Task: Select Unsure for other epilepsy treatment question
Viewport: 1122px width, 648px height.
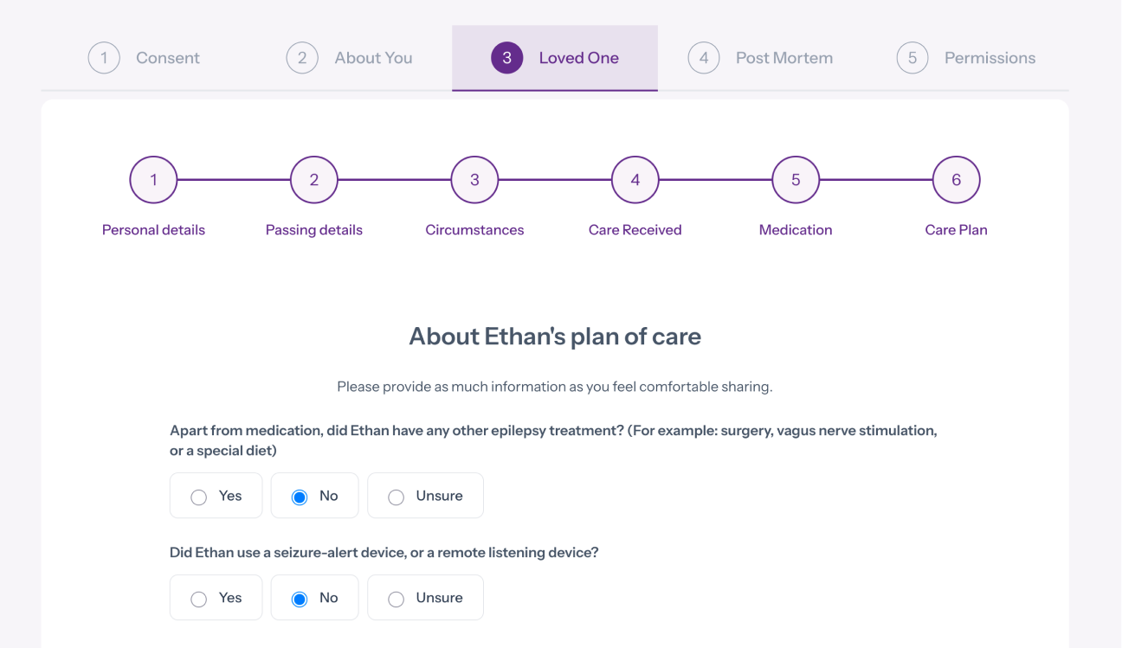Action: 425,495
